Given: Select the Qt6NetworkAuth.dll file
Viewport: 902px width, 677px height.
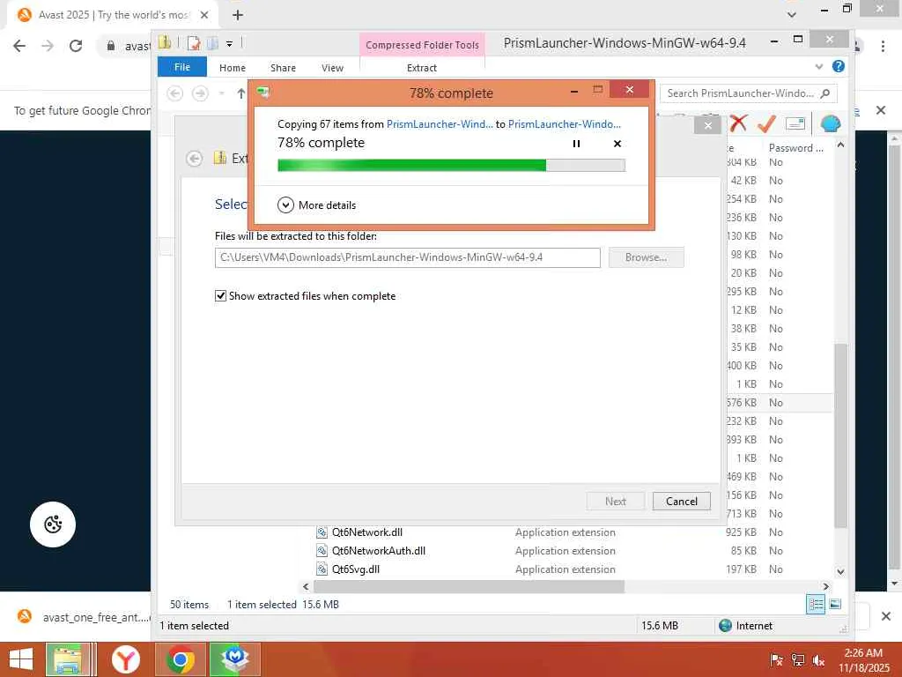Looking at the screenshot, I should [379, 551].
